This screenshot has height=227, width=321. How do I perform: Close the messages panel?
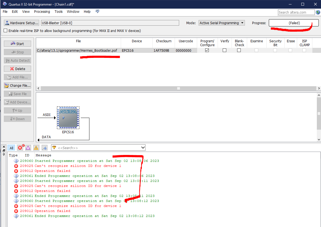click(x=4, y=147)
